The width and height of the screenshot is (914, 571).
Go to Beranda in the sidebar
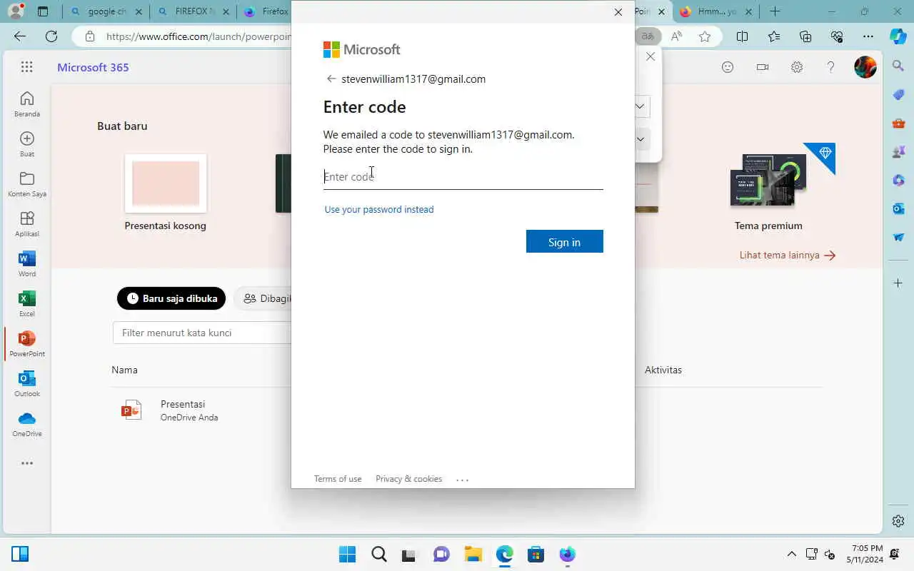coord(27,104)
